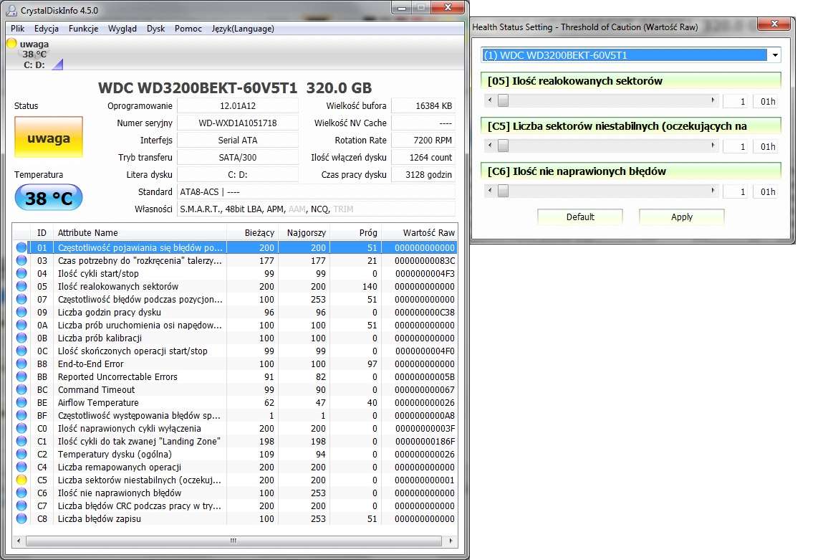Click blue status dot for attribute C8

(x=21, y=518)
